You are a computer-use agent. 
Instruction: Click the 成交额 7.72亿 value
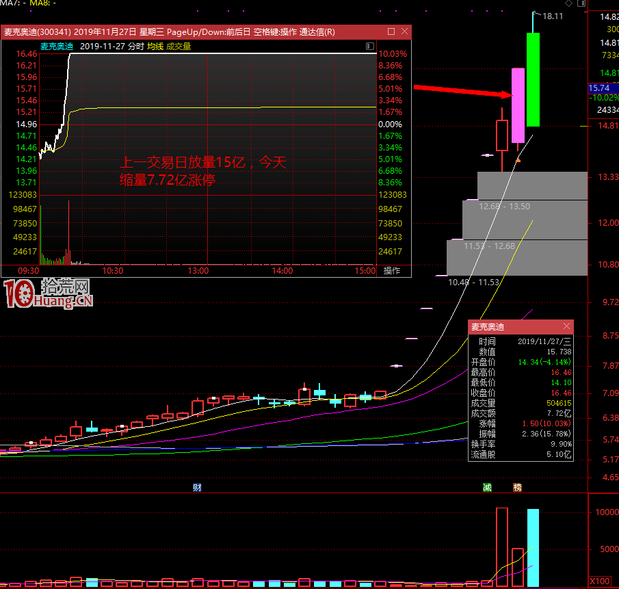point(559,413)
